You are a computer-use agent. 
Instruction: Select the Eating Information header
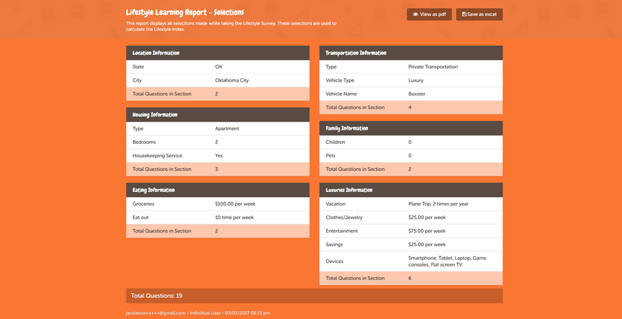pyautogui.click(x=217, y=190)
